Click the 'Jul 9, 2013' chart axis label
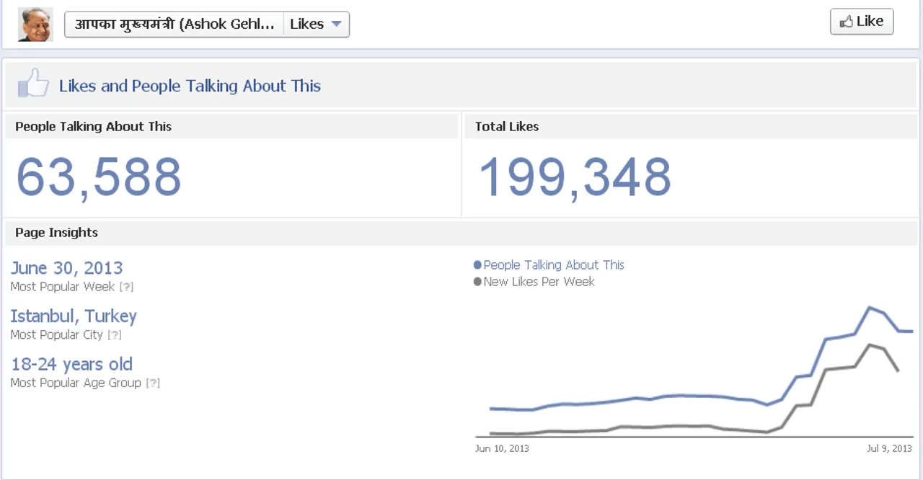Screen dimensions: 923x480 [889, 448]
